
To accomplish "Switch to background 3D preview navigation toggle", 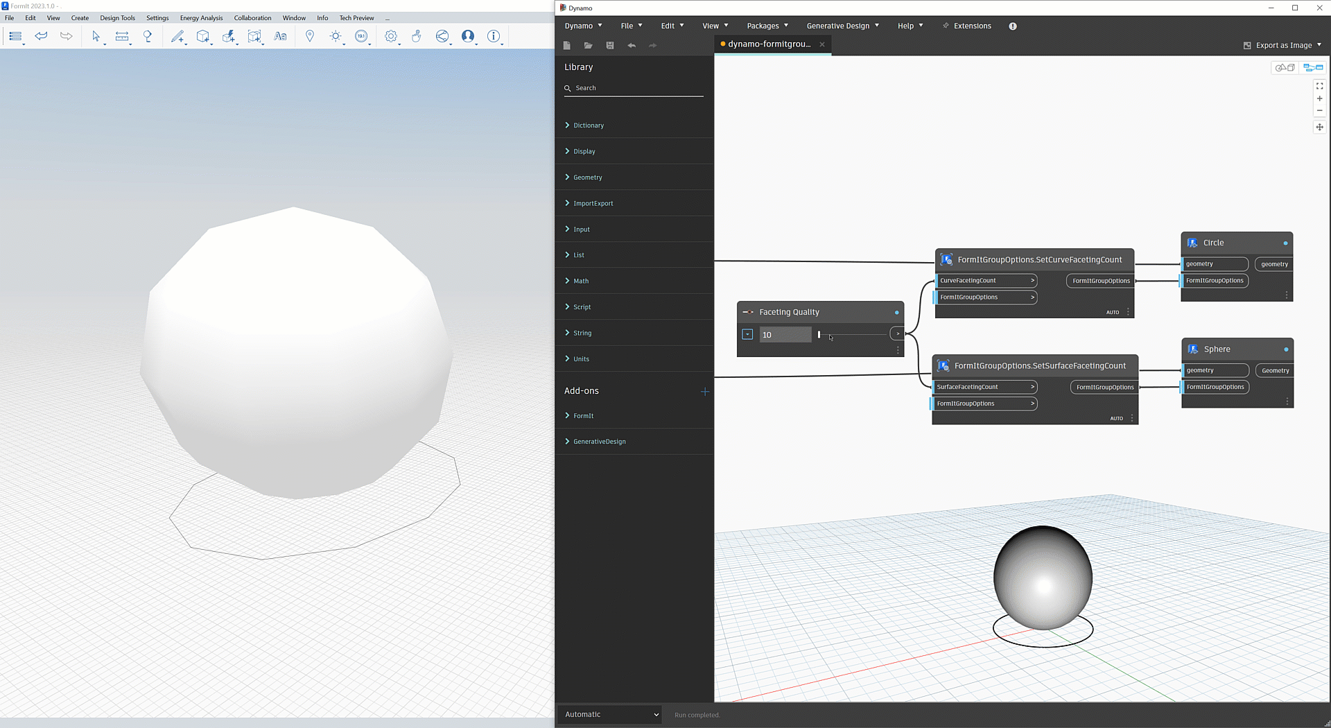I will coord(1285,67).
